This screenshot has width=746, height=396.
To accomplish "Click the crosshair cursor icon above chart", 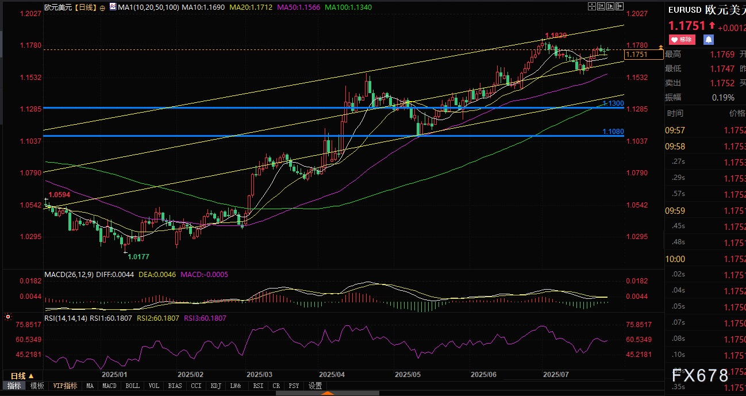I will point(593,6).
